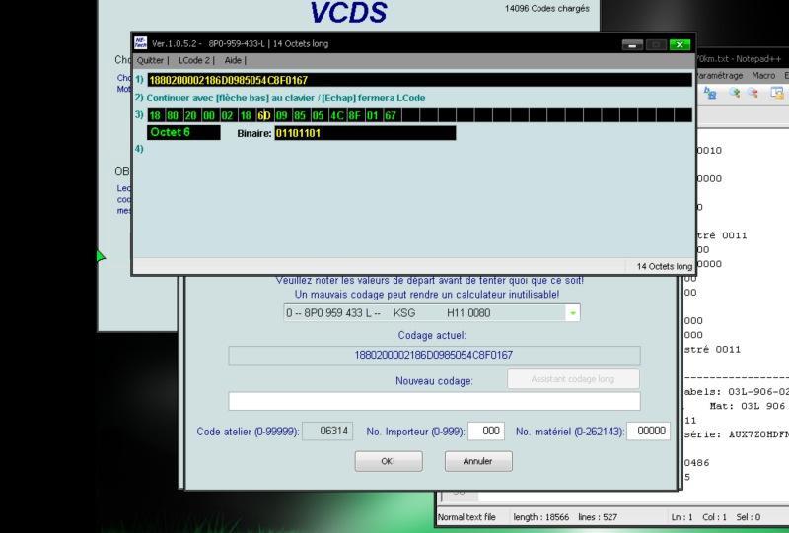This screenshot has height=533, width=789.
Task: Click 'Ln : 1' in Notepad++ status bar
Action: pyautogui.click(x=681, y=517)
